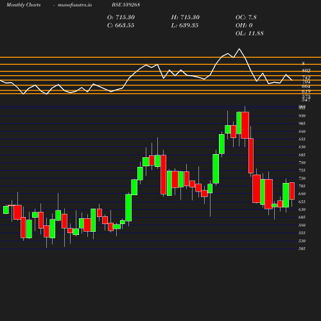Click the 802 level label on indicator panel
The image size is (321, 321).
(x=306, y=71)
